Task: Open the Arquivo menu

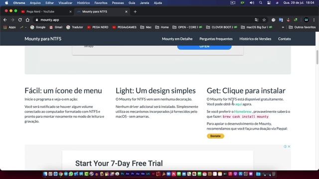Action: click(x=35, y=3)
